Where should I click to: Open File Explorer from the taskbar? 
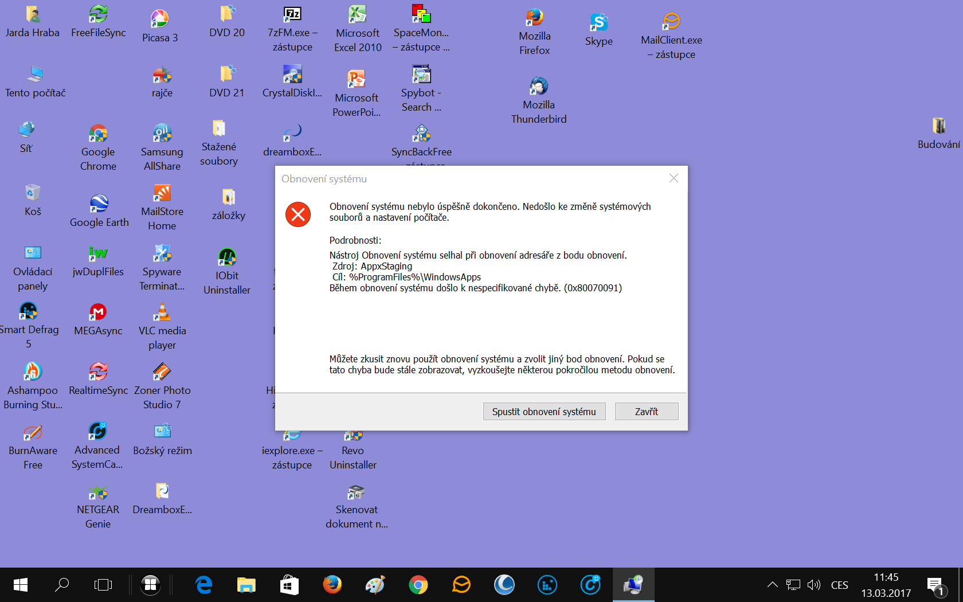[x=246, y=585]
